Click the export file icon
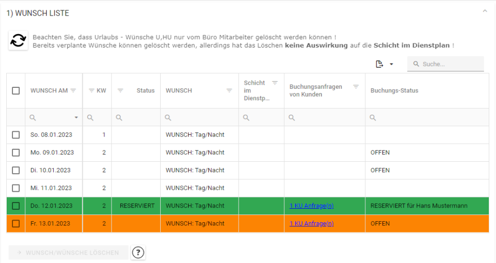496x263 pixels. (x=379, y=64)
